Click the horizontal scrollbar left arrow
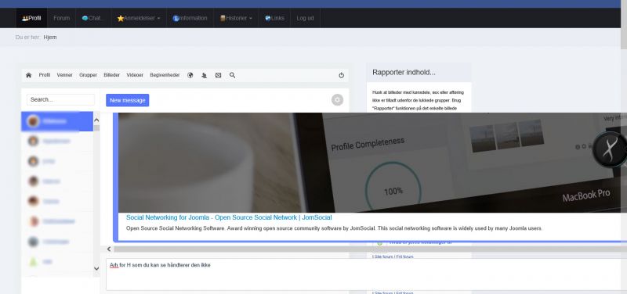The height and width of the screenshot is (294, 627). [109, 249]
